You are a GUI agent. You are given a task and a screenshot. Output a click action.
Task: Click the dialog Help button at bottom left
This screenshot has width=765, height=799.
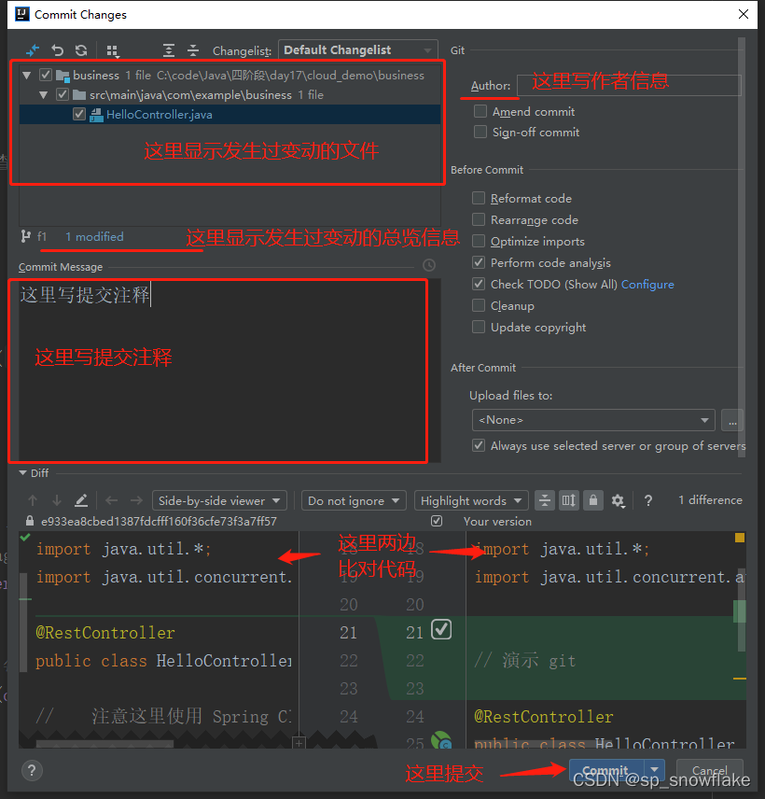click(32, 770)
